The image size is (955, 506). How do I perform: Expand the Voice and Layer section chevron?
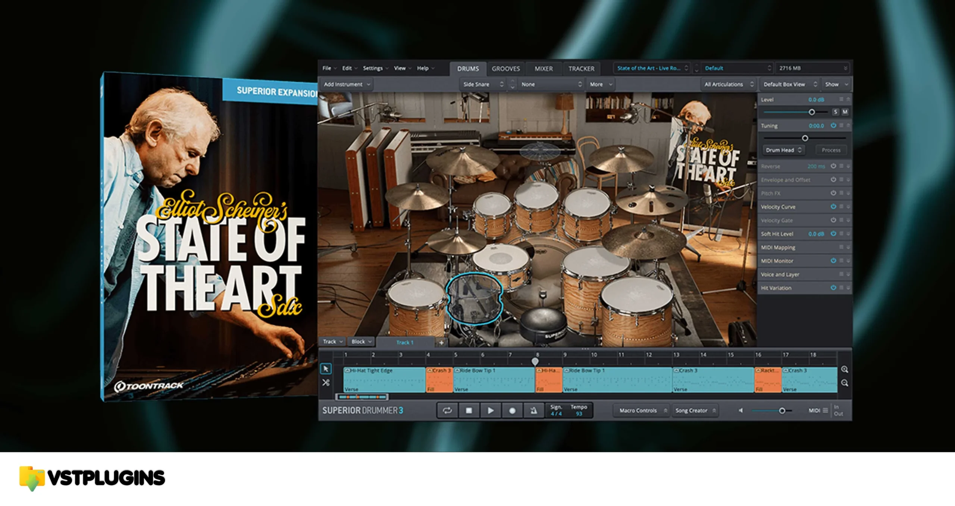click(x=848, y=274)
